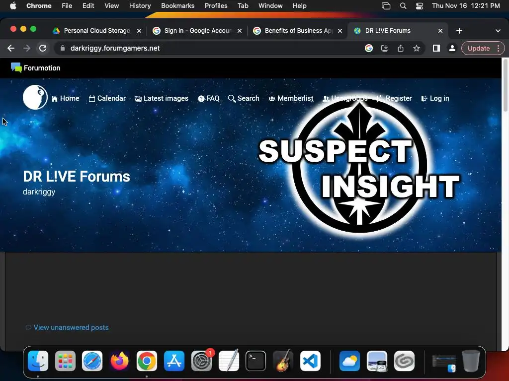Viewport: 509px width, 381px height.
Task: Open the Profiles menu
Action: point(216,6)
